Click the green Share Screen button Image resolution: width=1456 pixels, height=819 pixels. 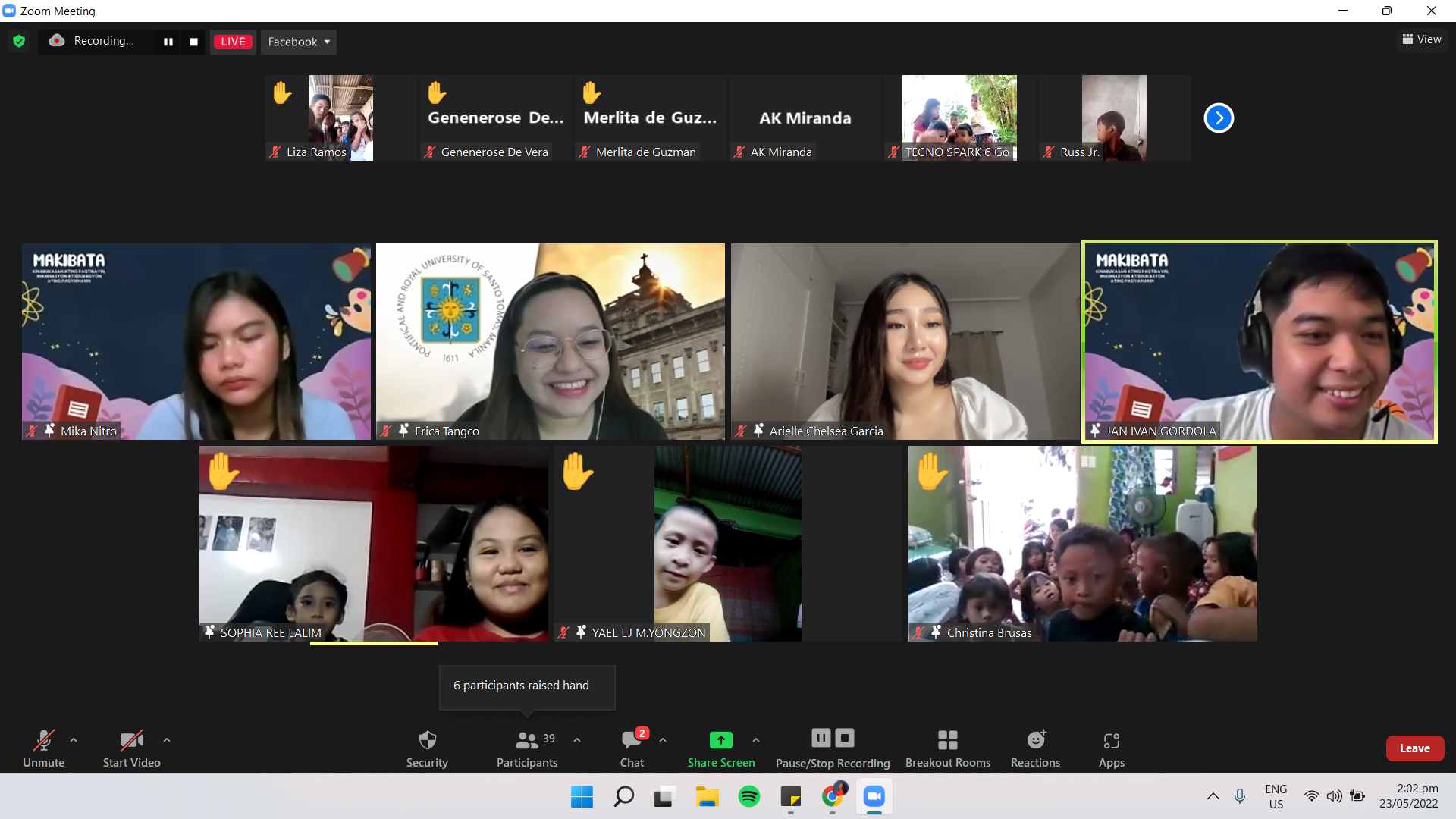point(721,748)
